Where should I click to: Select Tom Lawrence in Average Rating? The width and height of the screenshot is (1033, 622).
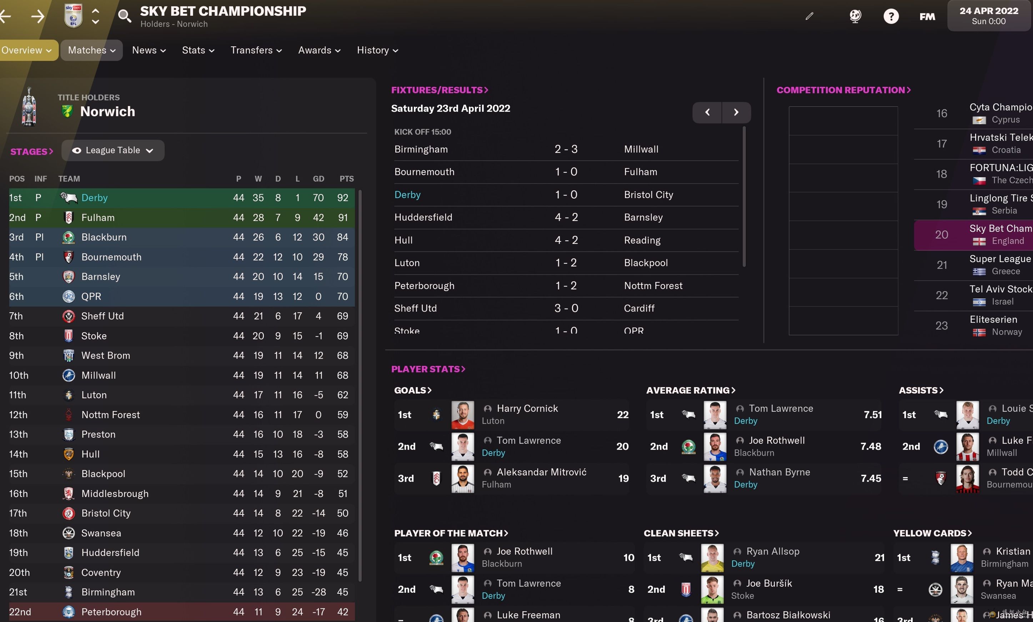[781, 408]
